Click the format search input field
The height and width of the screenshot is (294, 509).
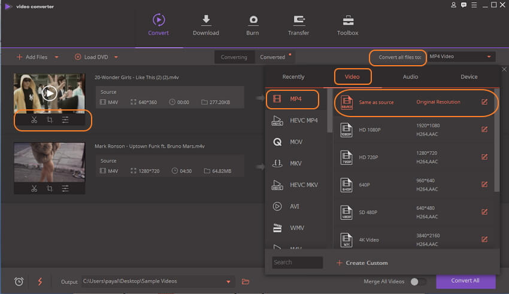297,262
